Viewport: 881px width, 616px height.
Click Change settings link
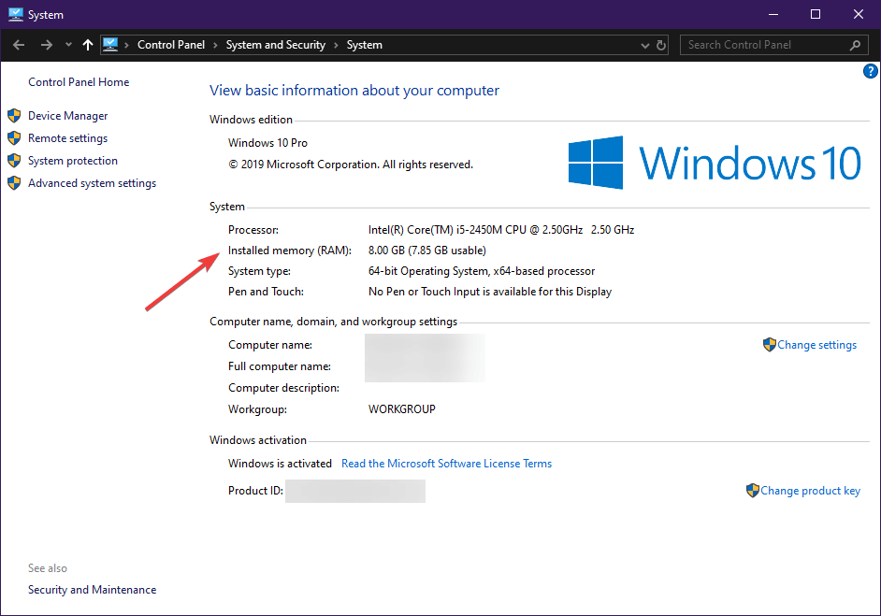point(817,345)
